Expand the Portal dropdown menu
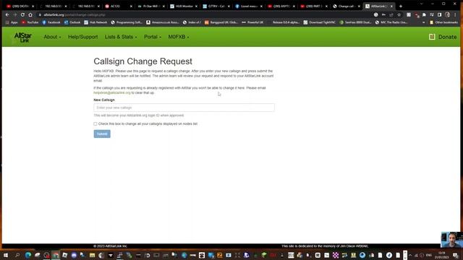 [x=153, y=37]
